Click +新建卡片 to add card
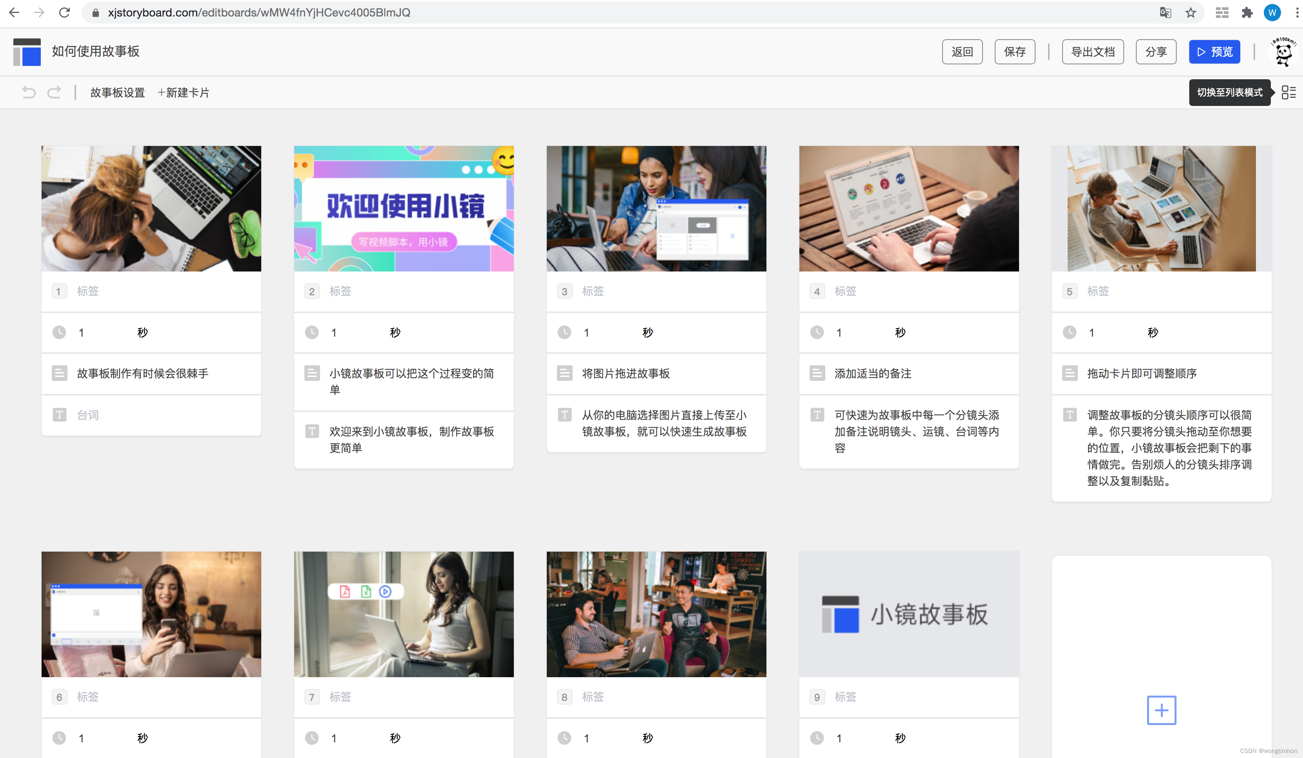The width and height of the screenshot is (1303, 758). click(x=183, y=93)
